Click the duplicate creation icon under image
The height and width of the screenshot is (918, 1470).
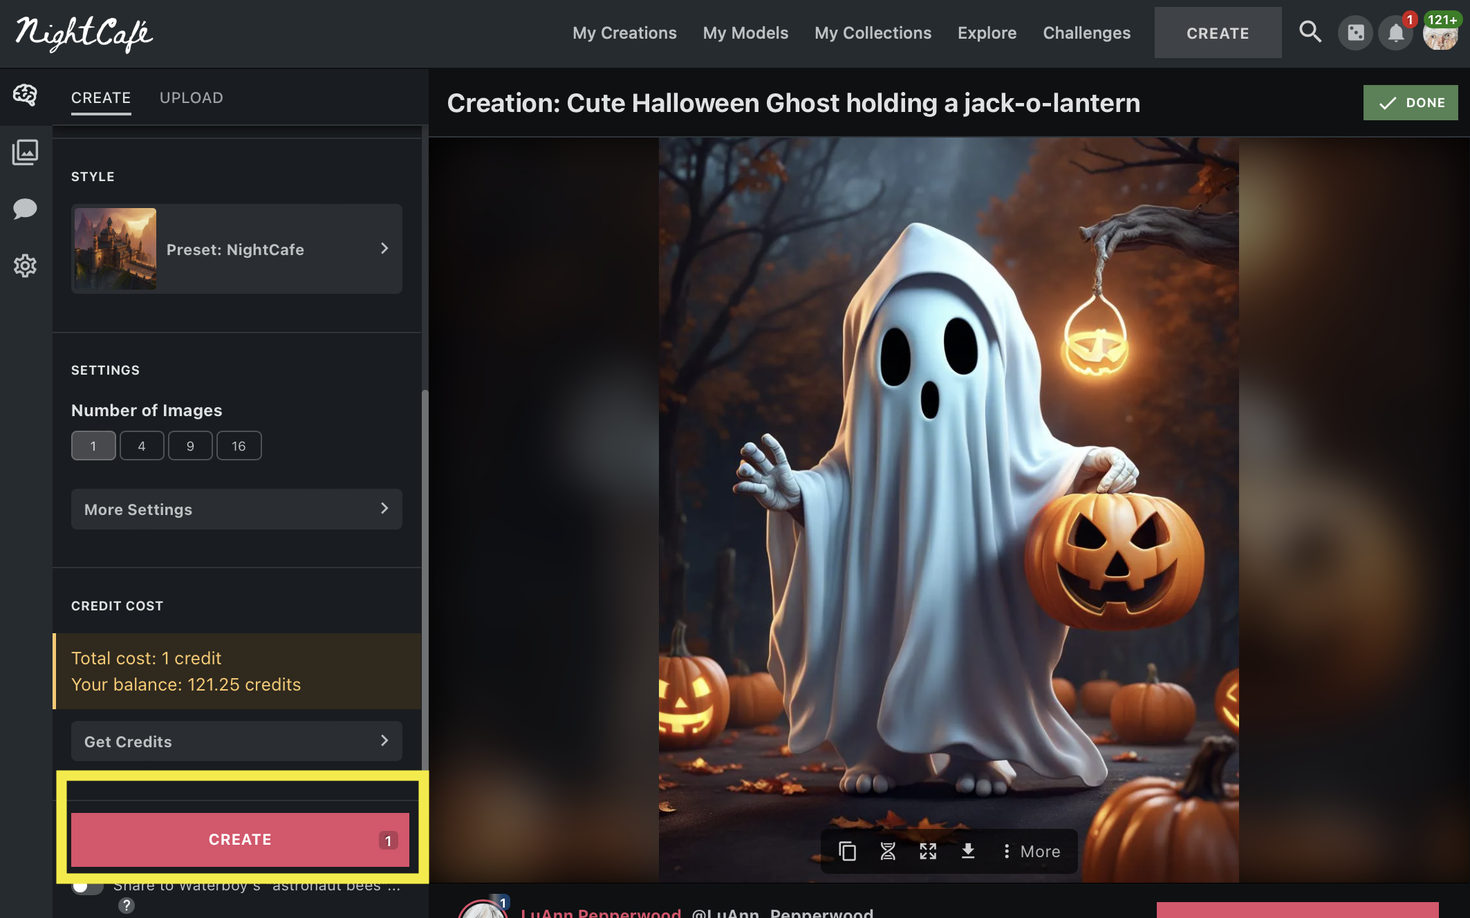(x=847, y=851)
